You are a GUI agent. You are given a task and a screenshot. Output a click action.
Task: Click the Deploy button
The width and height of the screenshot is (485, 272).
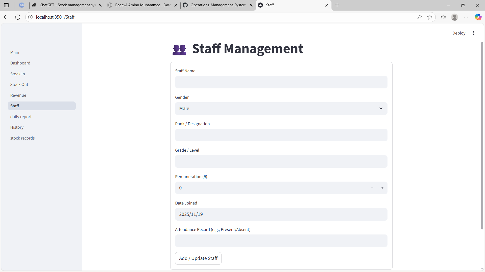[x=459, y=33]
